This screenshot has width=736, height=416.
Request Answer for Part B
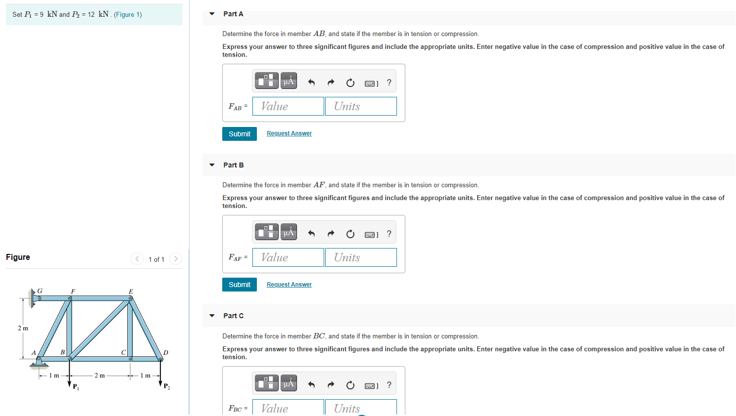point(289,285)
